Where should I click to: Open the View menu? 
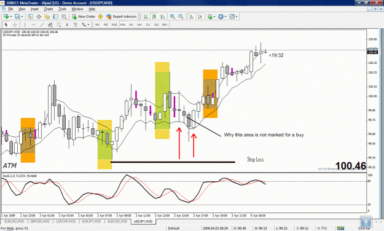pyautogui.click(x=22, y=9)
